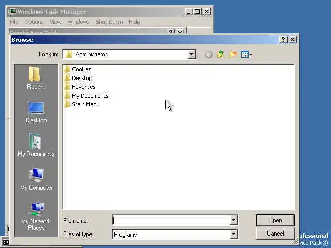Close the Browse dialog
Screen dimensions: 331x248
tap(293, 39)
